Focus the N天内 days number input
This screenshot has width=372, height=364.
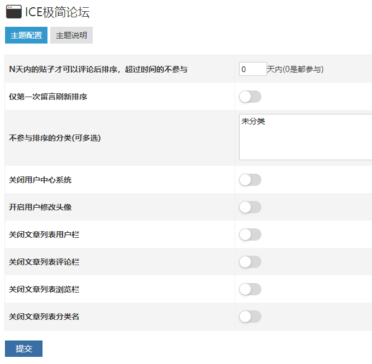pos(252,69)
